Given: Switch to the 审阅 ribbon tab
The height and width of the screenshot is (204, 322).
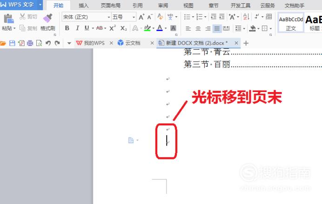Looking at the screenshot, I should [163, 6].
